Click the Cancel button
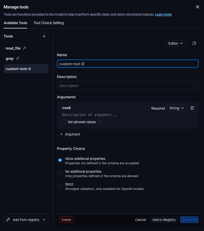The width and height of the screenshot is (204, 231). tap(140, 220)
